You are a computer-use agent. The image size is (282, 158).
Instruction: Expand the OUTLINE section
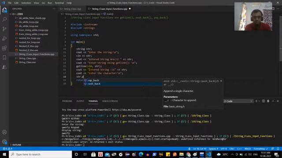tap(16, 144)
